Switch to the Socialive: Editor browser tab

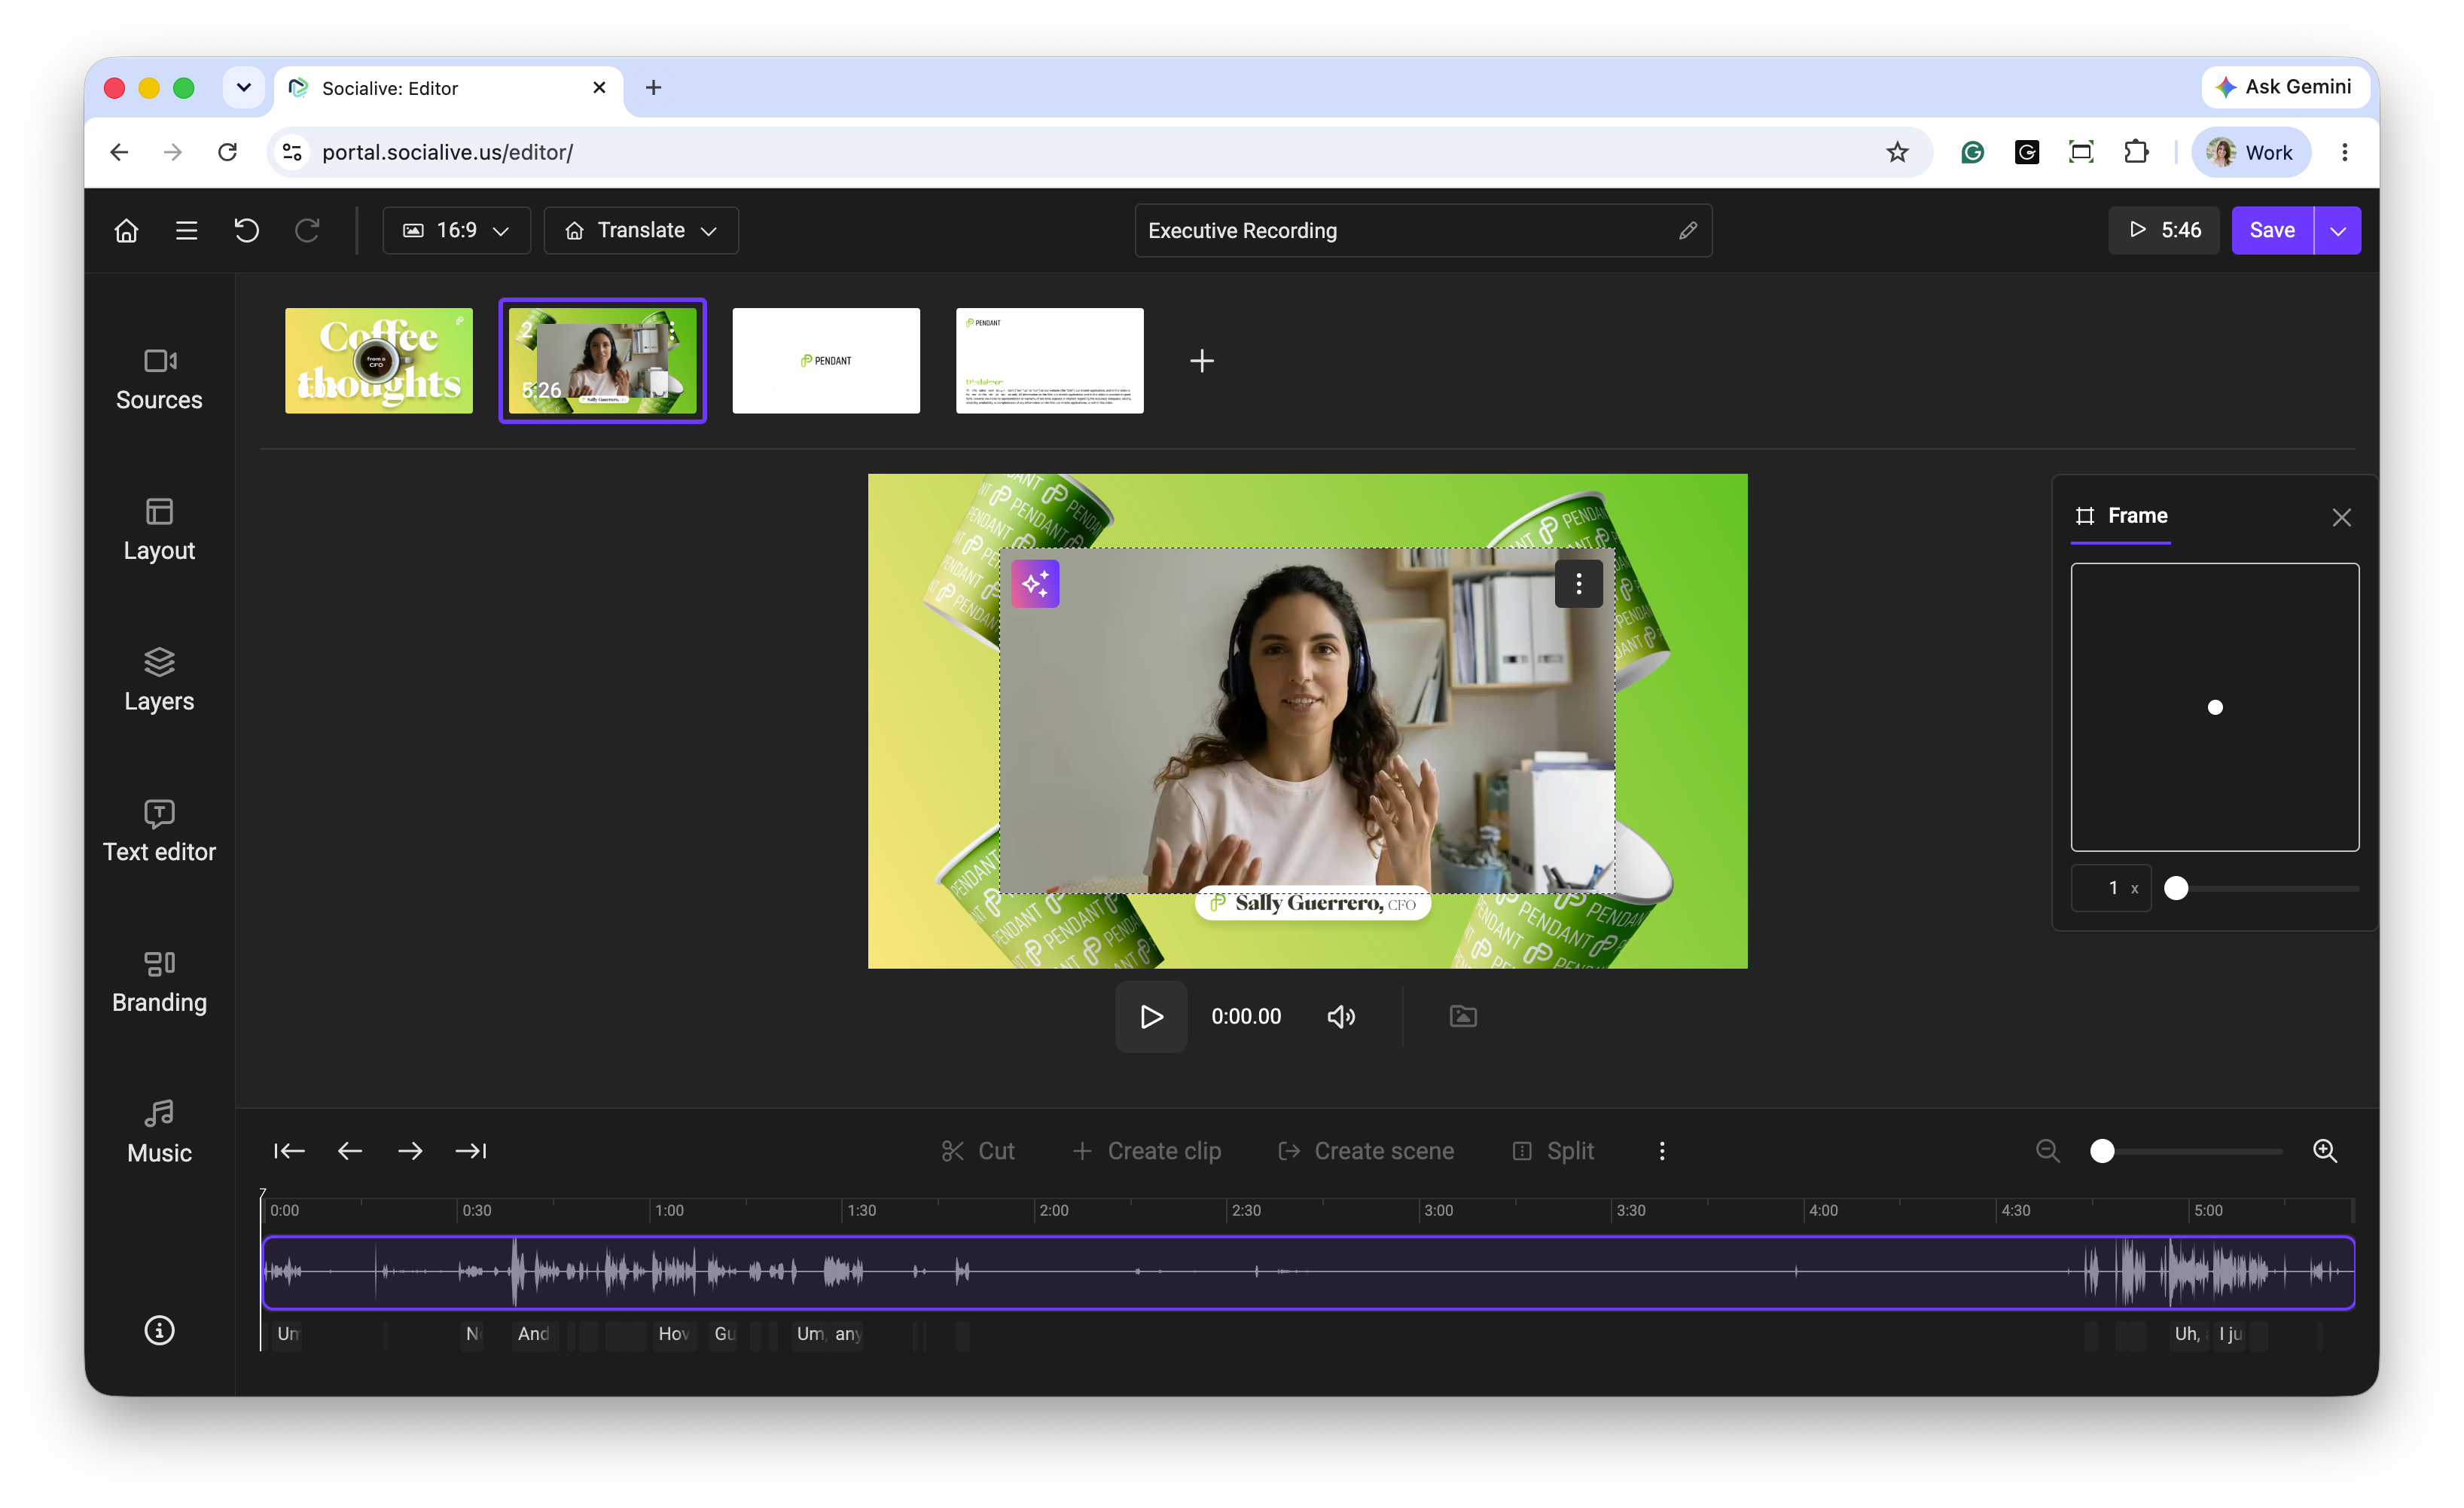[x=448, y=88]
